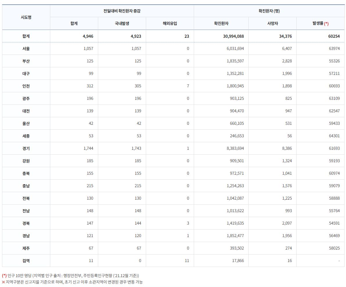This screenshot has width=346, height=287.
Task: Click the 경남 row label
Action: [x=26, y=236]
